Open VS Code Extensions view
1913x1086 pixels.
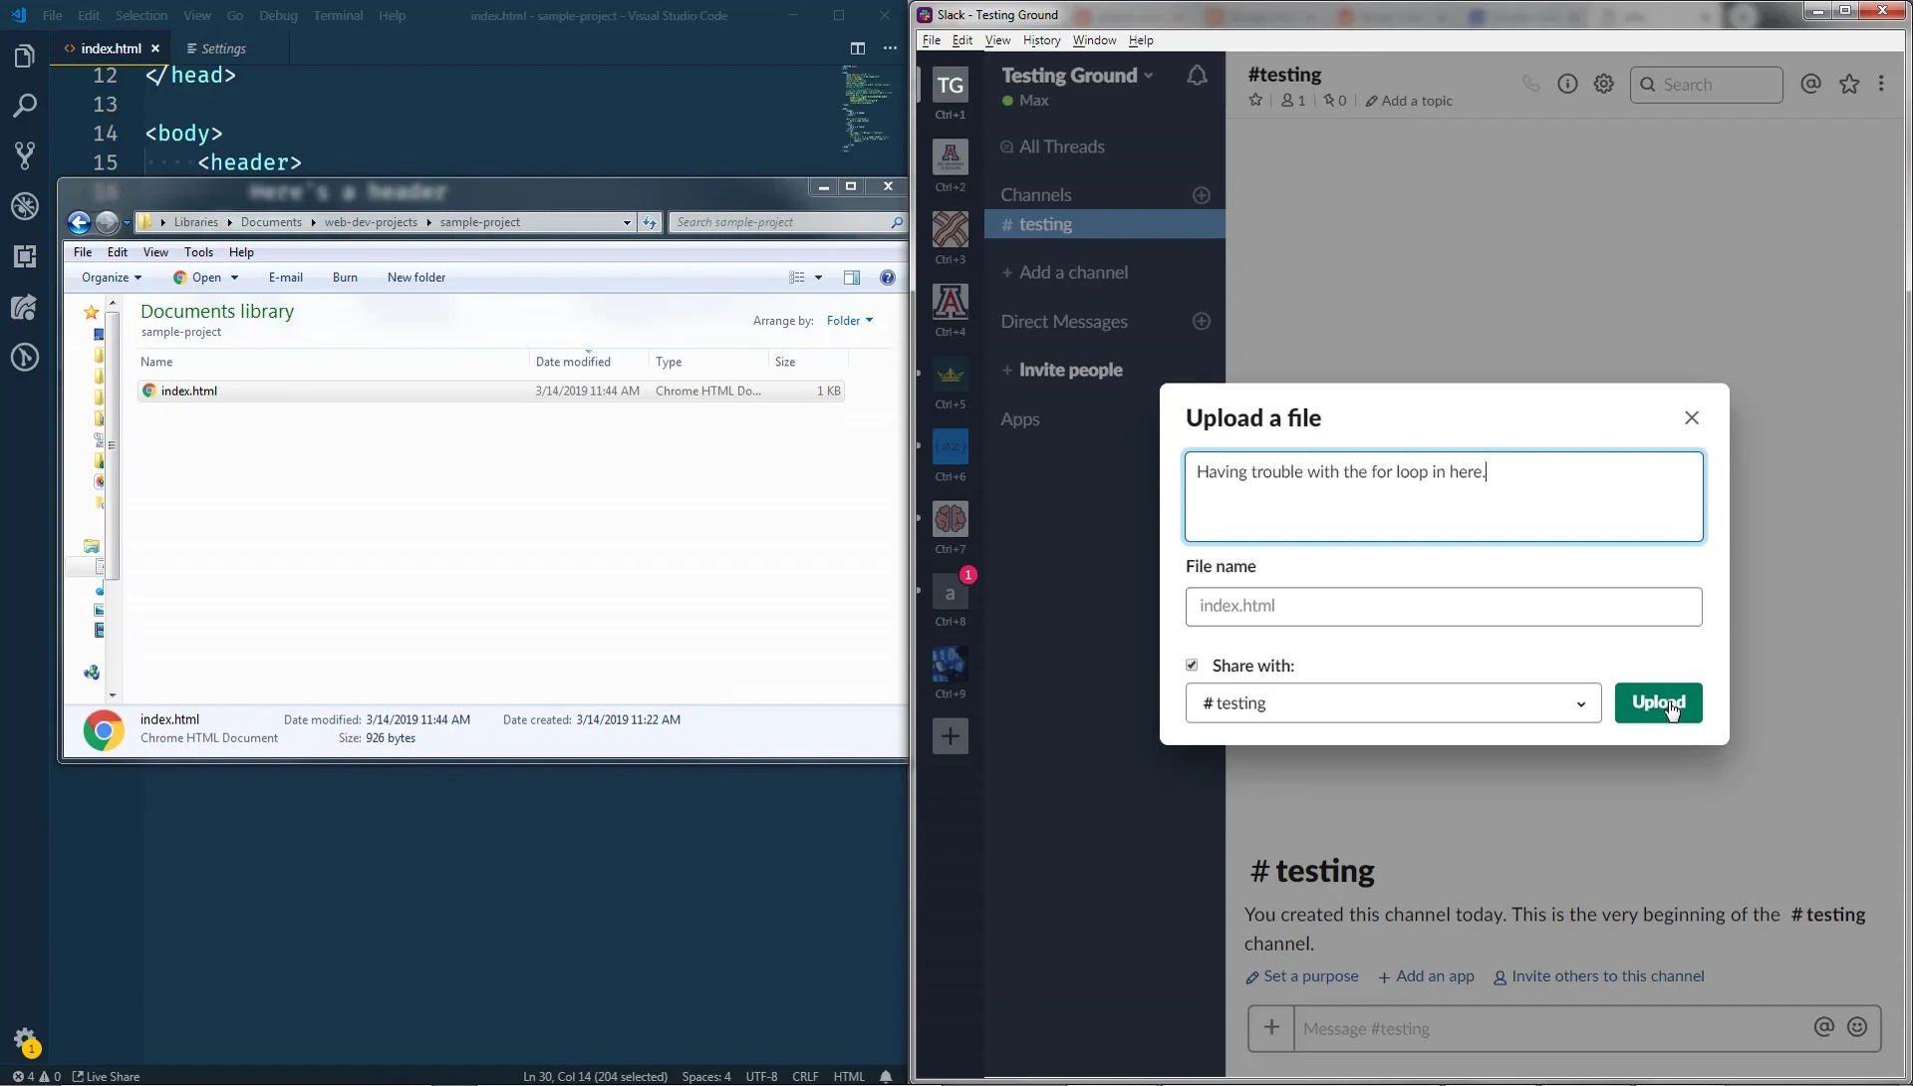24,256
